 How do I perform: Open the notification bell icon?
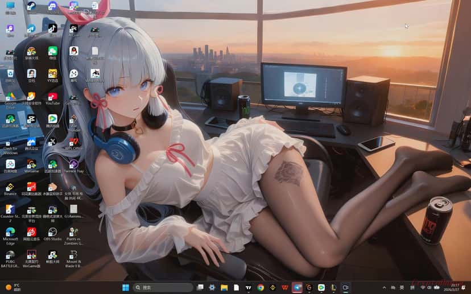[464, 288]
